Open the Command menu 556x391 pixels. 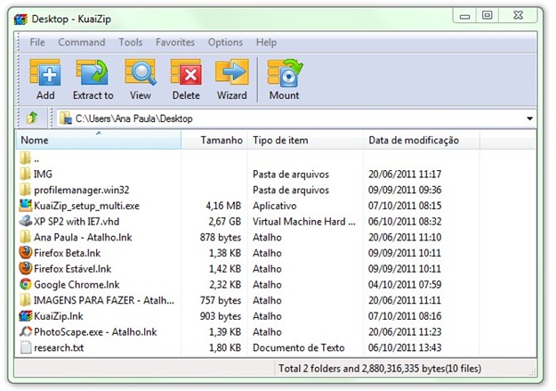[82, 42]
